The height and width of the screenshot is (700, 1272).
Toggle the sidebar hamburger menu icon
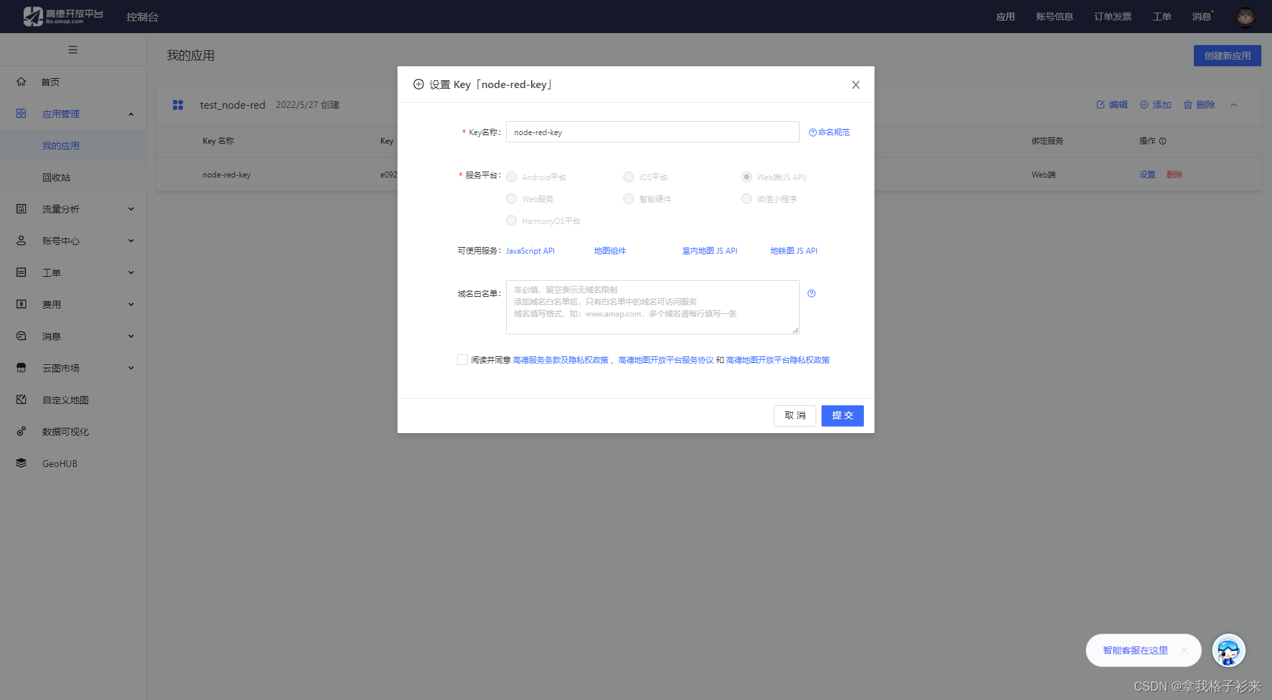tap(73, 50)
